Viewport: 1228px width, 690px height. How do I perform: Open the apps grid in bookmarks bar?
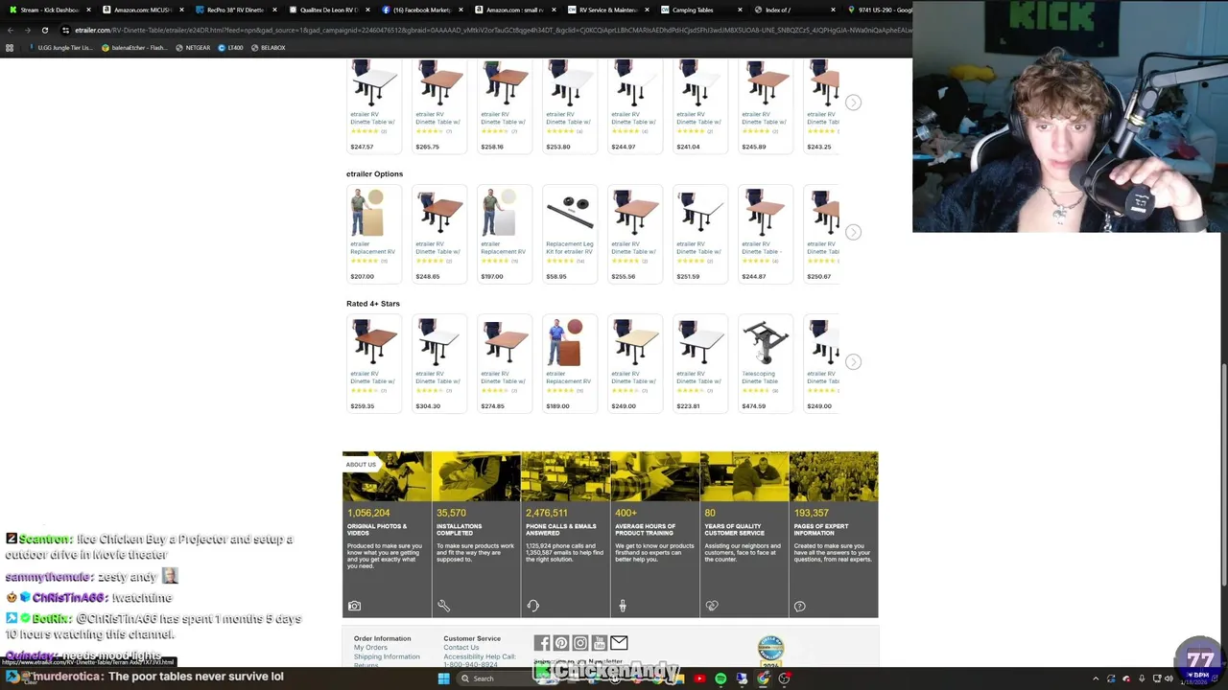(x=10, y=48)
